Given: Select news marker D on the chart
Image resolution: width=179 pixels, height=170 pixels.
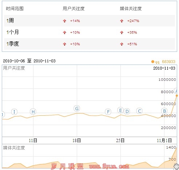Looking at the screenshot, I should coord(127,111).
